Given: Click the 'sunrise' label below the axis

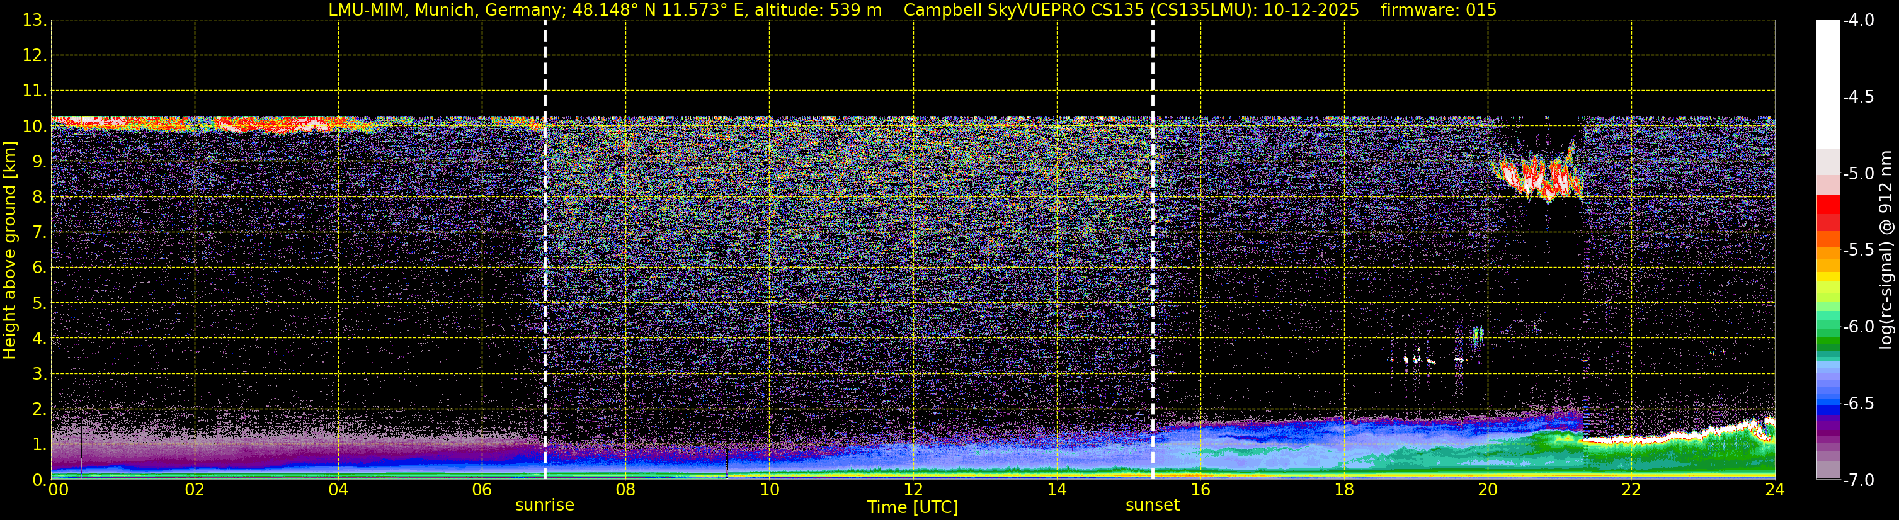Looking at the screenshot, I should click(x=545, y=506).
